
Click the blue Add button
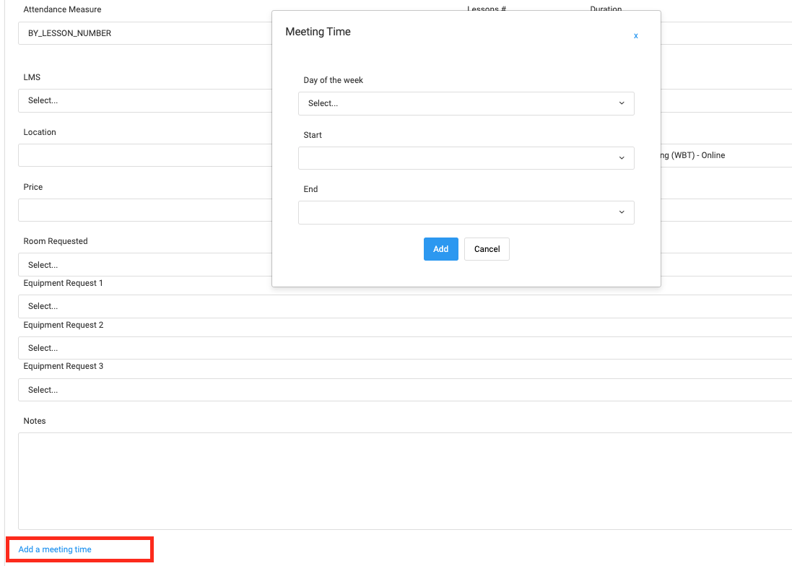tap(440, 249)
